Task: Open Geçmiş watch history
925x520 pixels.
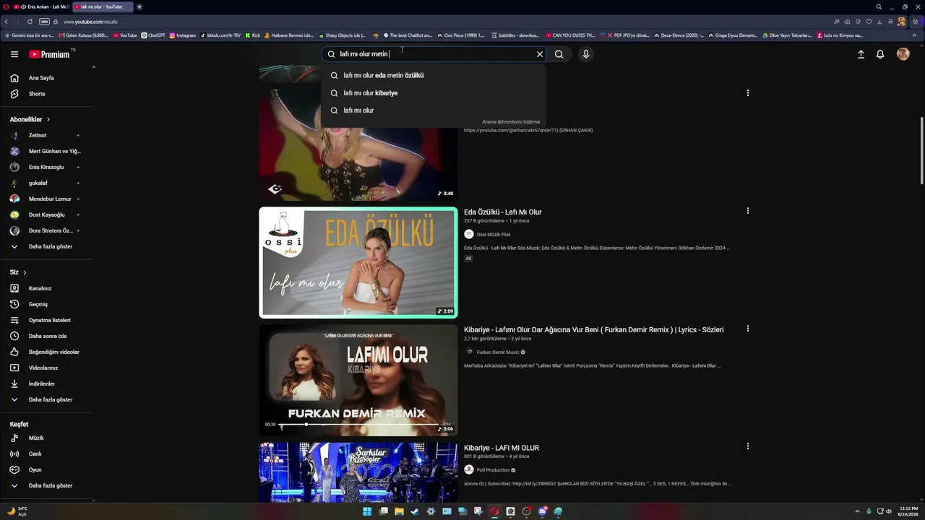Action: [x=46, y=305]
